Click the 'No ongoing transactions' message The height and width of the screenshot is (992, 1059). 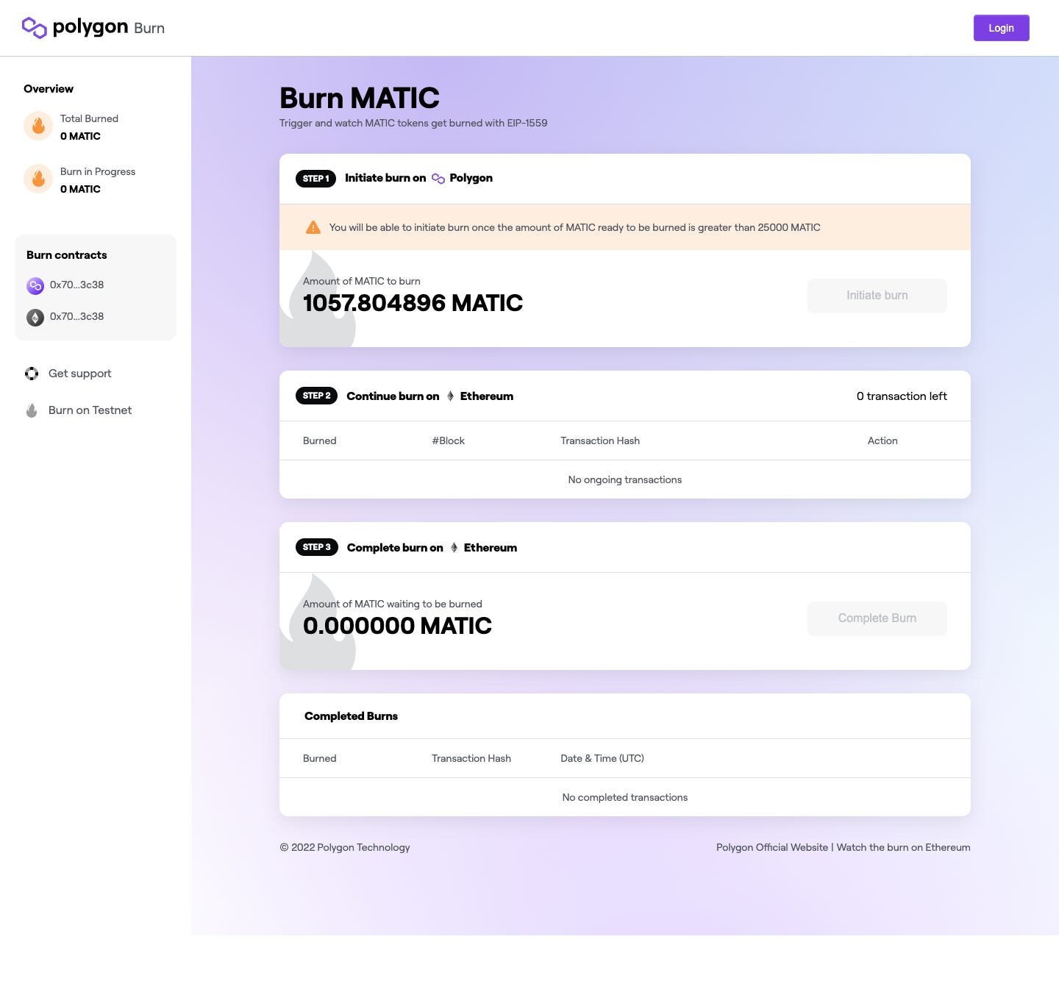(625, 479)
